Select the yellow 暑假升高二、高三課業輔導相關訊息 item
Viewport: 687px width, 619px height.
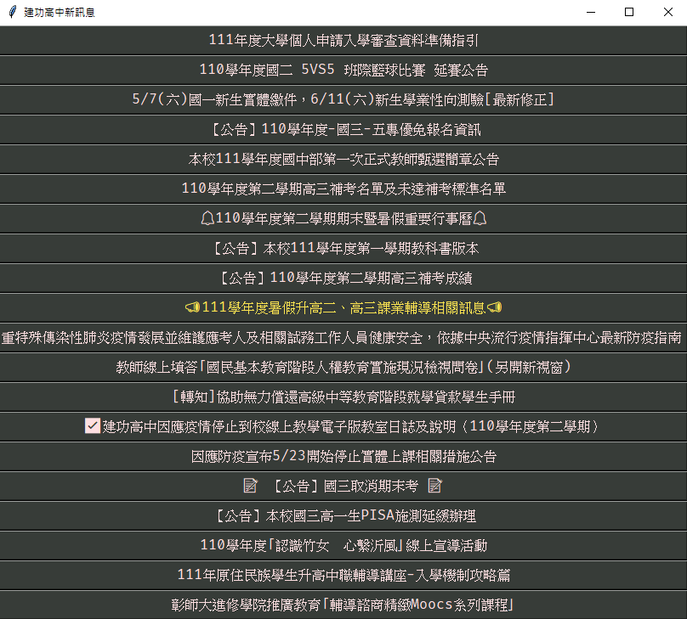click(x=343, y=308)
